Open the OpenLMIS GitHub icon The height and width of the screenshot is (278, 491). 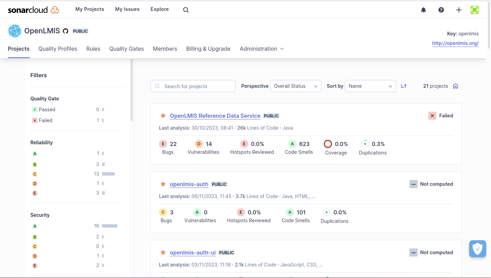[66, 31]
